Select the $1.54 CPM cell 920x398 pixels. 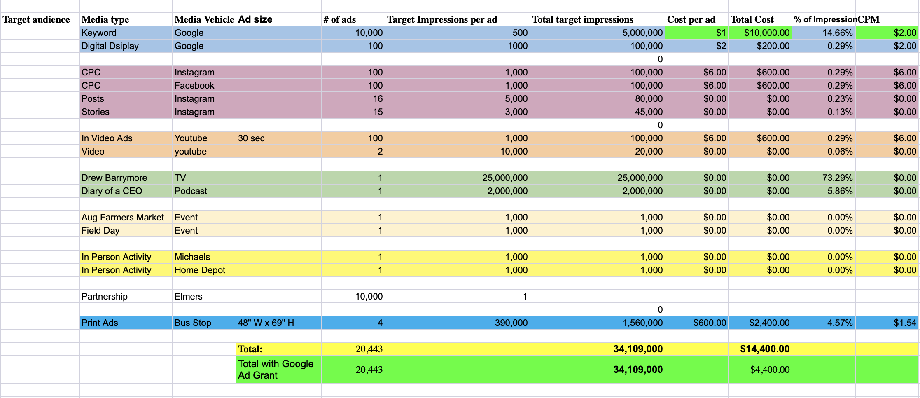pyautogui.click(x=887, y=323)
